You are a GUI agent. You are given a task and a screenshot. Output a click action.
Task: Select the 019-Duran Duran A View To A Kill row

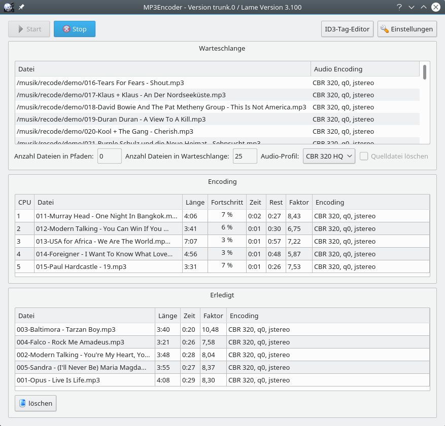coord(217,119)
